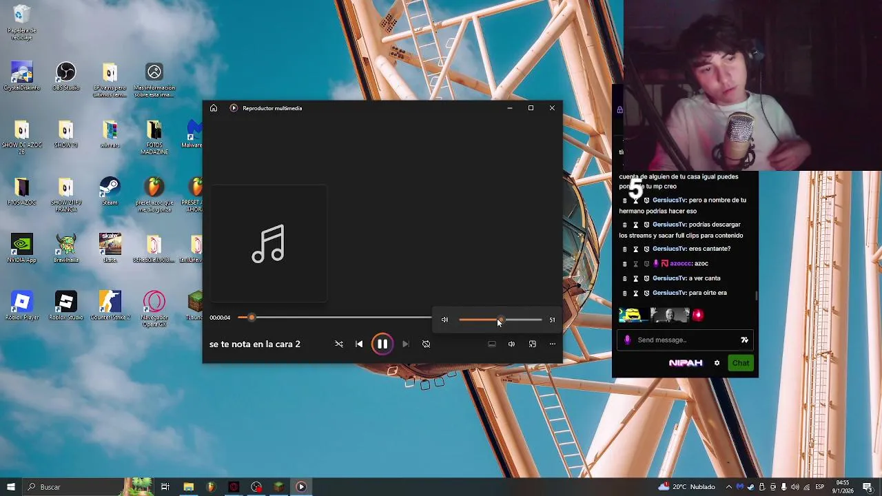882x496 pixels.
Task: Select the skate. desktop icon
Action: coord(110,249)
